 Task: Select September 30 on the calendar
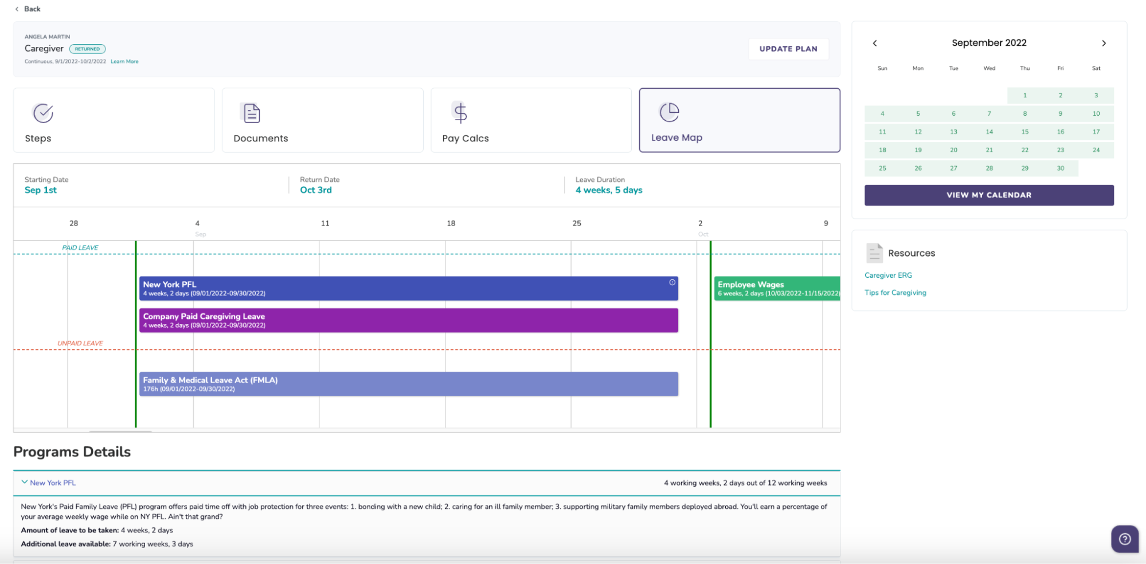tap(1060, 168)
